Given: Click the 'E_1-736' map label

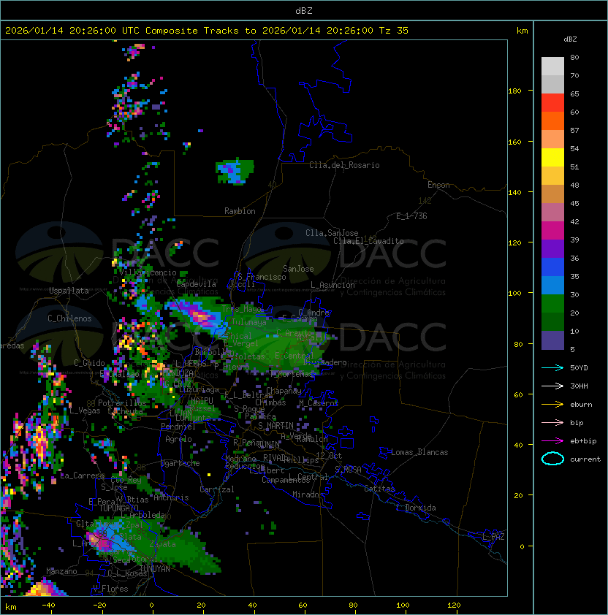Looking at the screenshot, I should 411,216.
